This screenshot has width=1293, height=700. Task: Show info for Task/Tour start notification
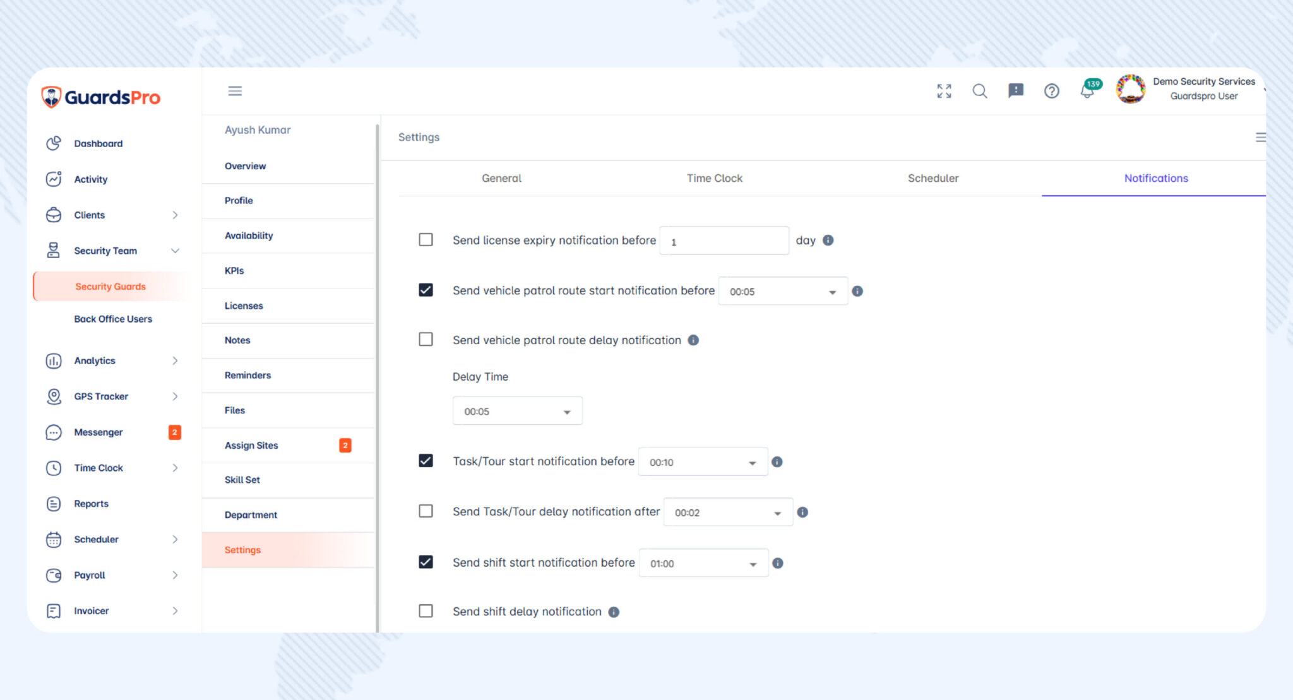coord(777,462)
